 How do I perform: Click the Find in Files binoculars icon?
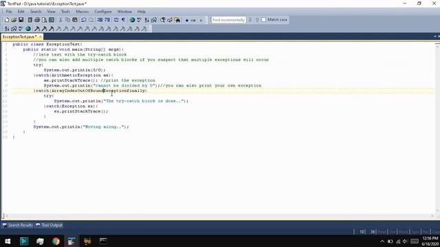[x=177, y=20]
